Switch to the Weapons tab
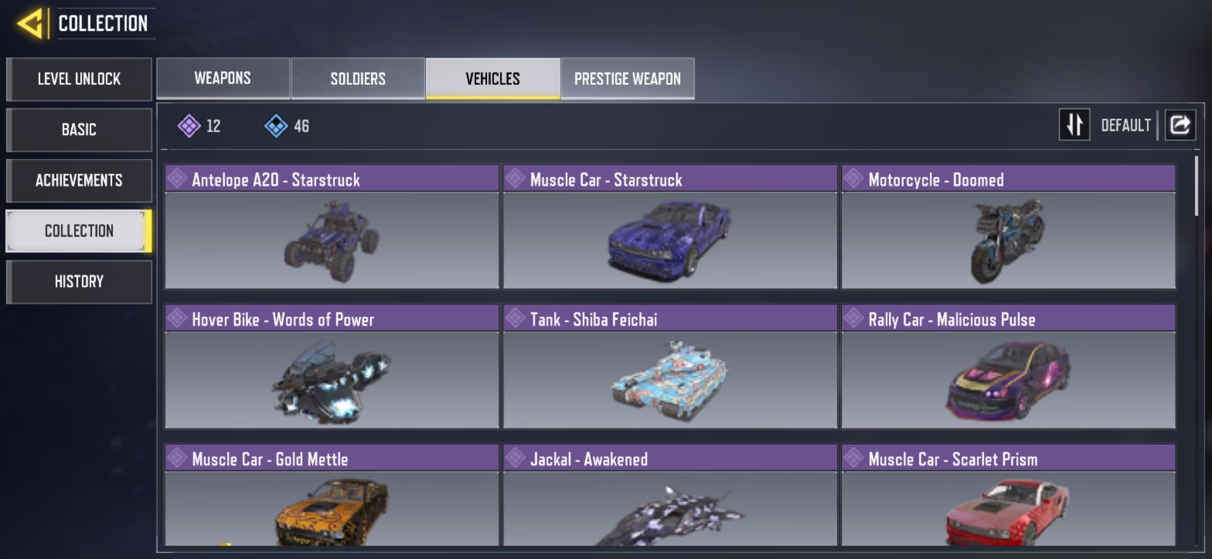1212x559 pixels. (x=223, y=78)
